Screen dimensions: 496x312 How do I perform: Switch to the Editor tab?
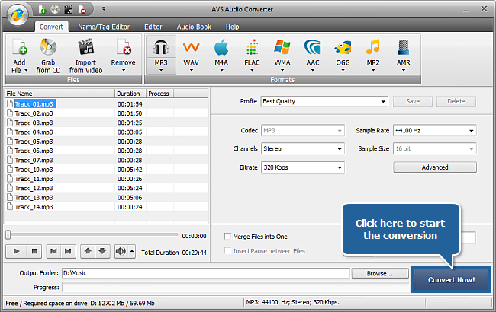[153, 27]
